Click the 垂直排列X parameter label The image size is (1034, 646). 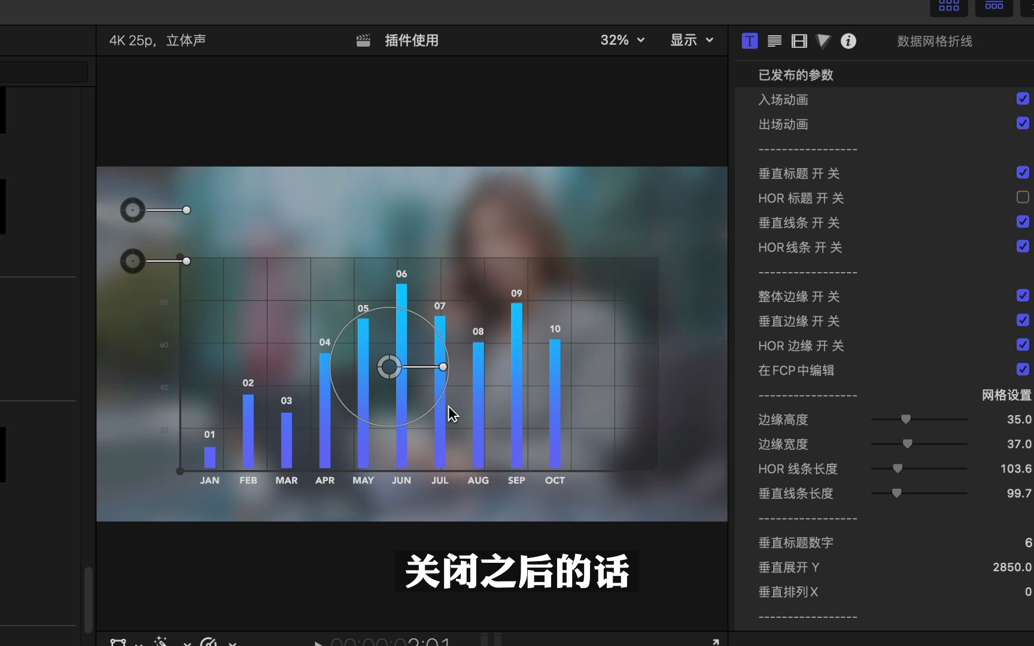click(x=788, y=592)
